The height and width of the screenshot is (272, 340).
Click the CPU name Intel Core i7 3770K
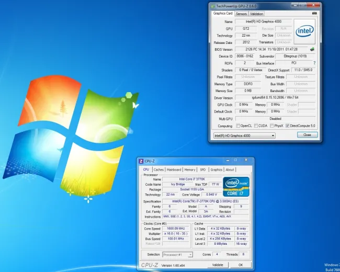192,179
